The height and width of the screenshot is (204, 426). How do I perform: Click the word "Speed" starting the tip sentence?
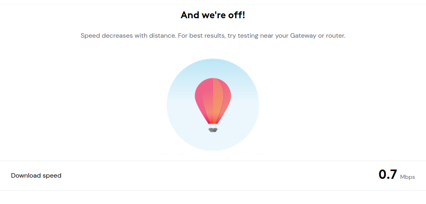click(90, 36)
